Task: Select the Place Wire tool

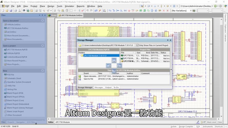Action: click(110, 10)
